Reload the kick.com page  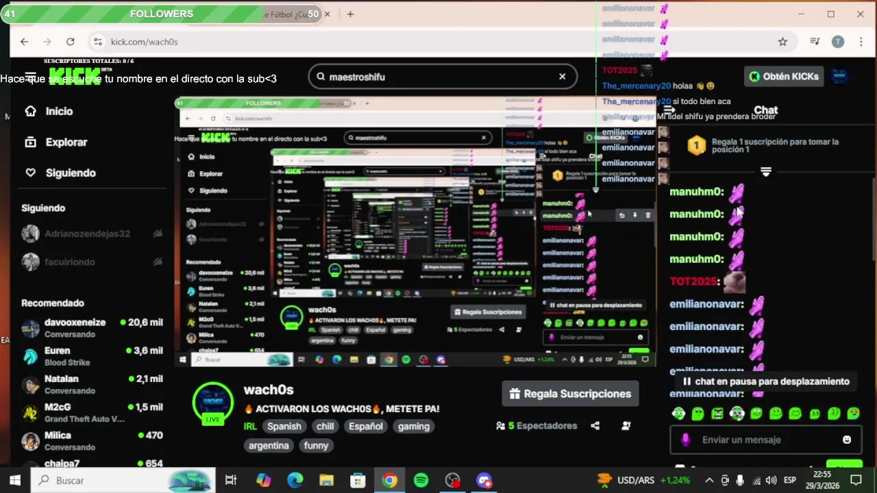pyautogui.click(x=70, y=42)
